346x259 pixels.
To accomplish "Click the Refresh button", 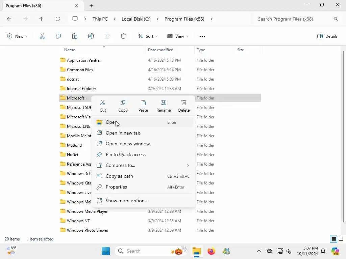I will click(x=58, y=19).
